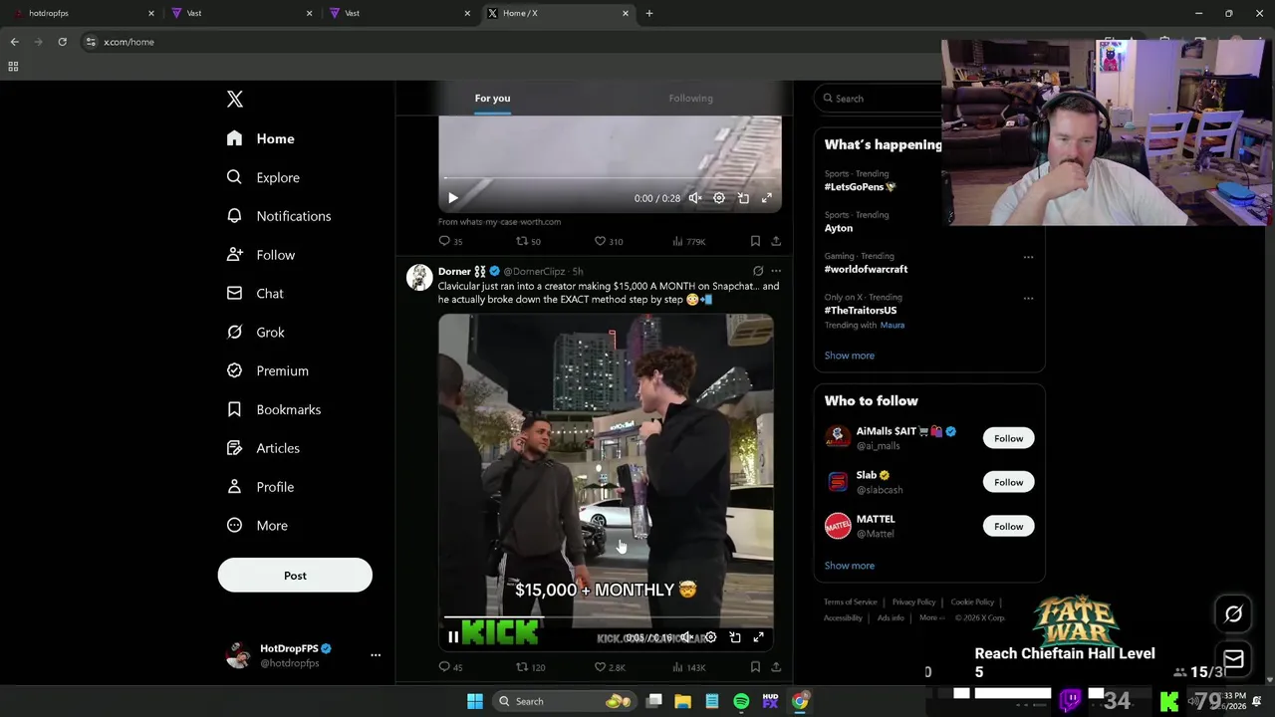1275x717 pixels.
Task: Switch to the Following tab
Action: pos(690,98)
